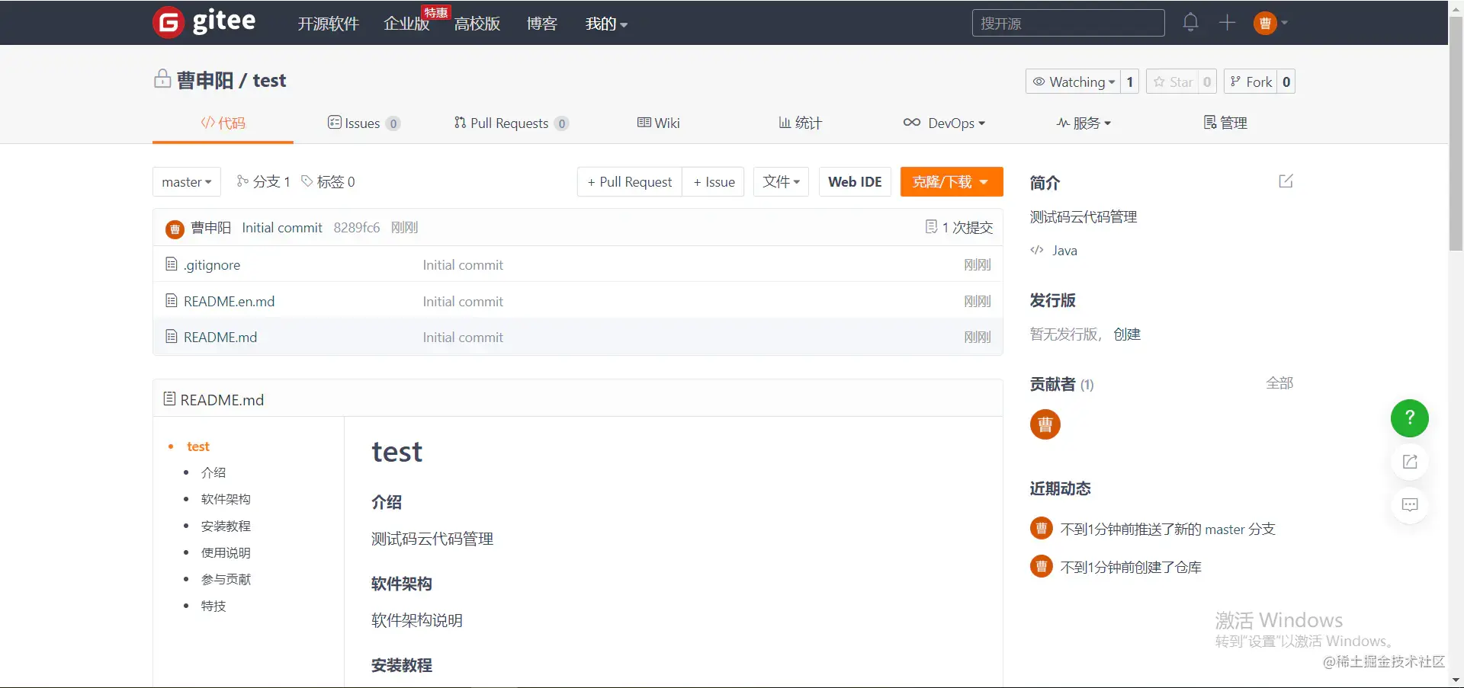Click the private lock icon beside repo name
This screenshot has height=688, width=1464.
162,79
